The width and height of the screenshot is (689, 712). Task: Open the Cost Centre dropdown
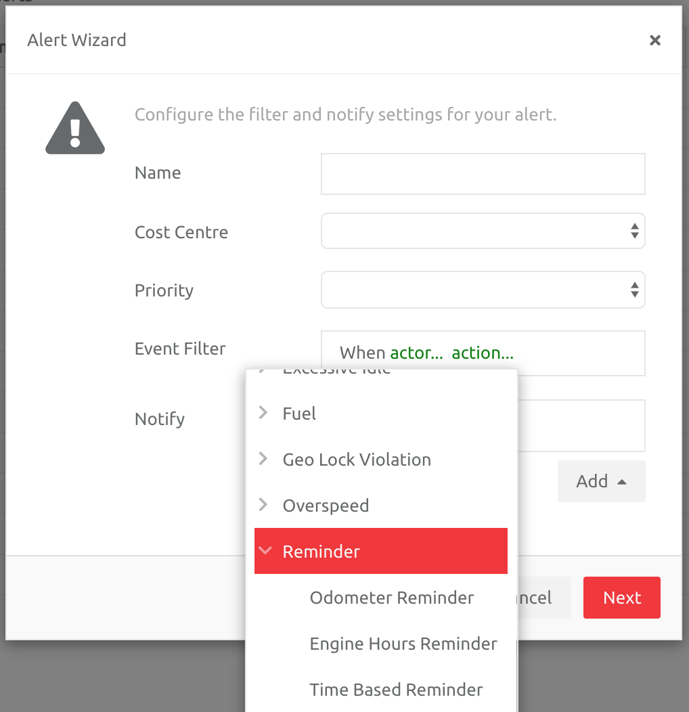click(x=483, y=231)
